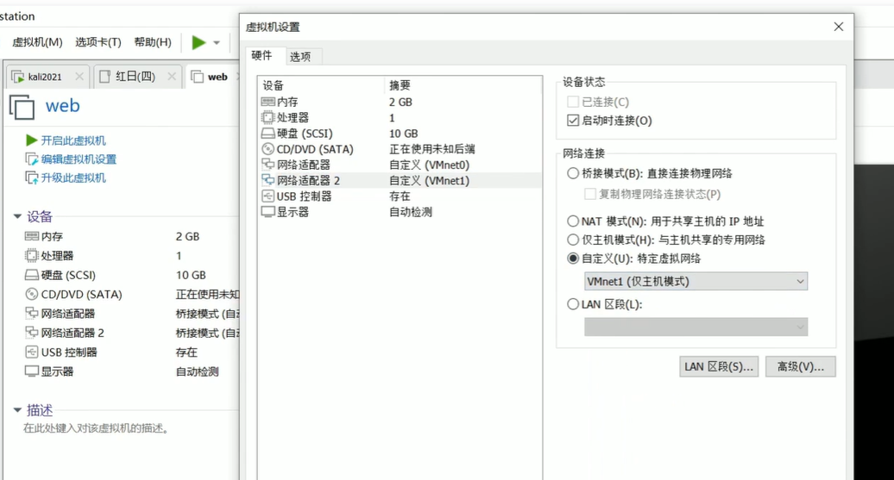Screen dimensions: 894x480
Task: Collapse the 设备 section in the sidebar
Action: [17, 217]
